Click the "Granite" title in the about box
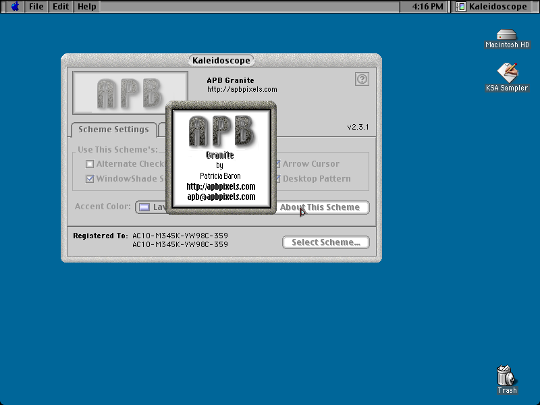Screen dimensions: 540x405 (x=220, y=155)
